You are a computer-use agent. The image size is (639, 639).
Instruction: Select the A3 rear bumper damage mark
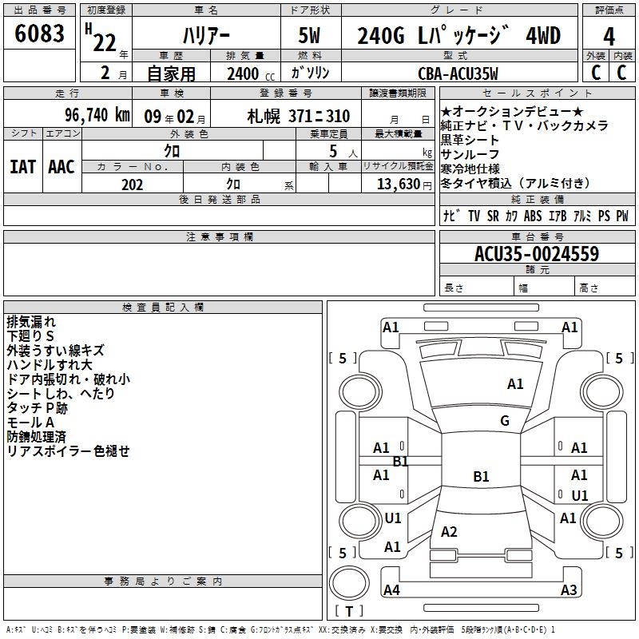click(569, 590)
